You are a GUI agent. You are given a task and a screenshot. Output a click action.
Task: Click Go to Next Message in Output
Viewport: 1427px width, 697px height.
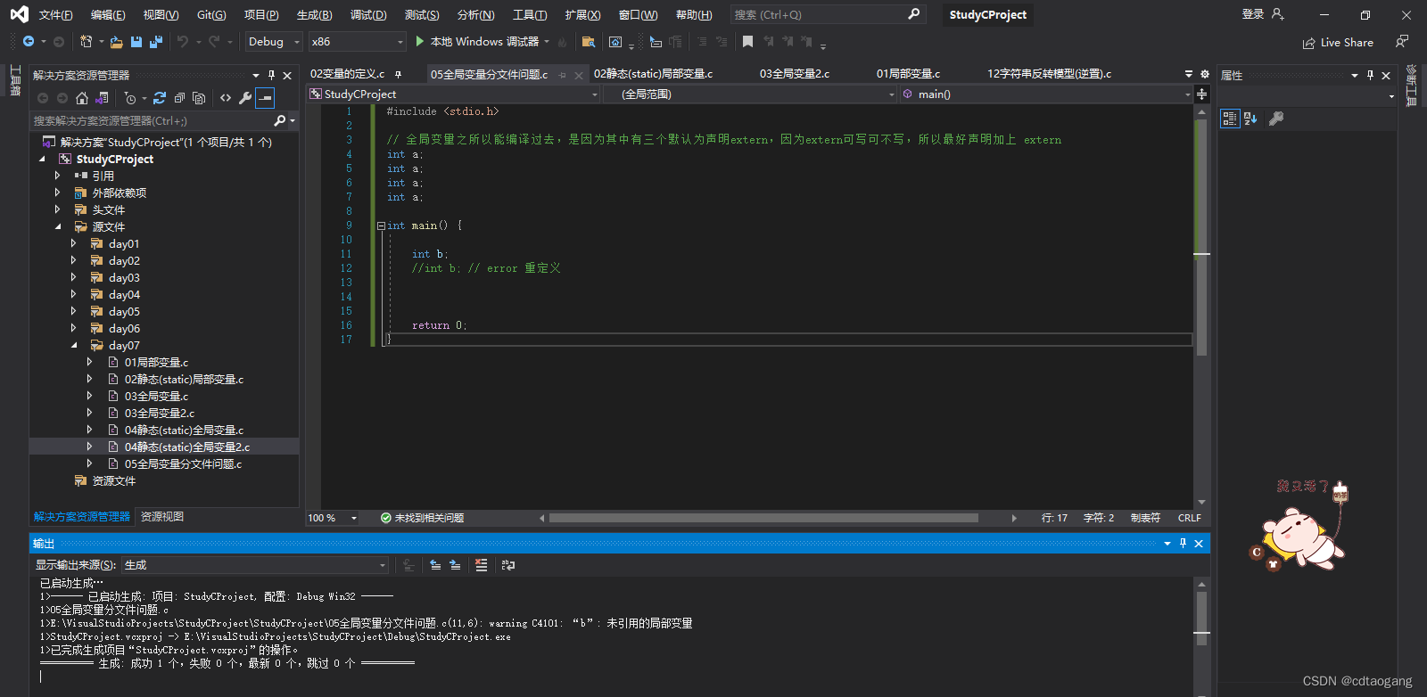(x=455, y=565)
